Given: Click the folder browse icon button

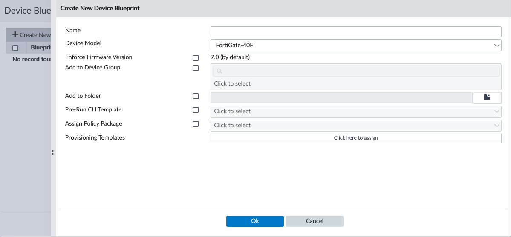Looking at the screenshot, I should click(x=487, y=97).
